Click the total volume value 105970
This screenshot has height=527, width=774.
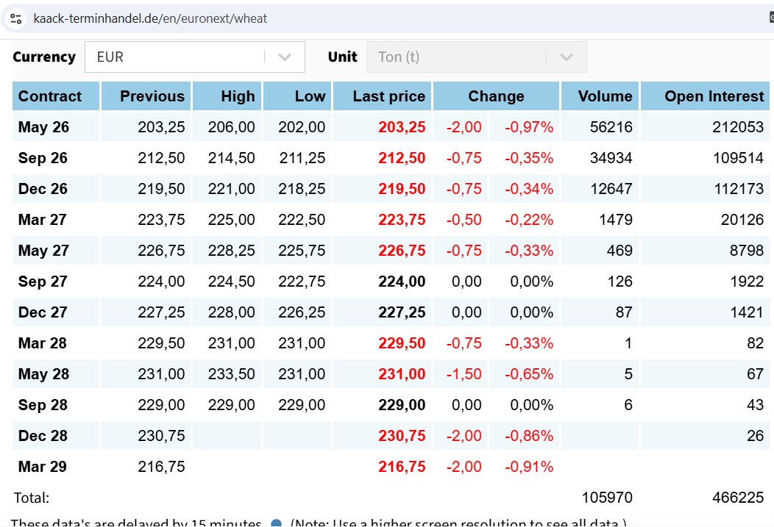pos(606,498)
